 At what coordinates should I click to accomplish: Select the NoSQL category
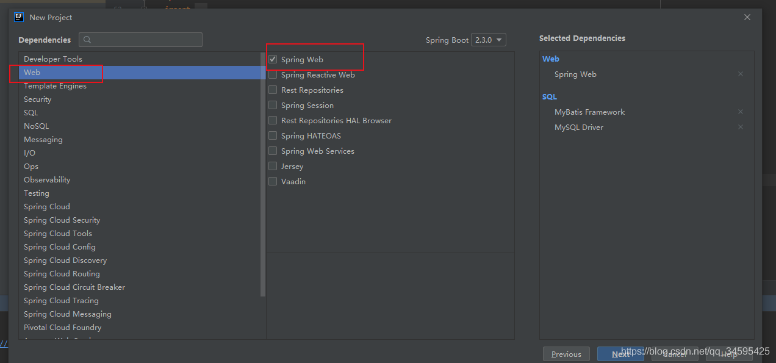tap(139, 126)
